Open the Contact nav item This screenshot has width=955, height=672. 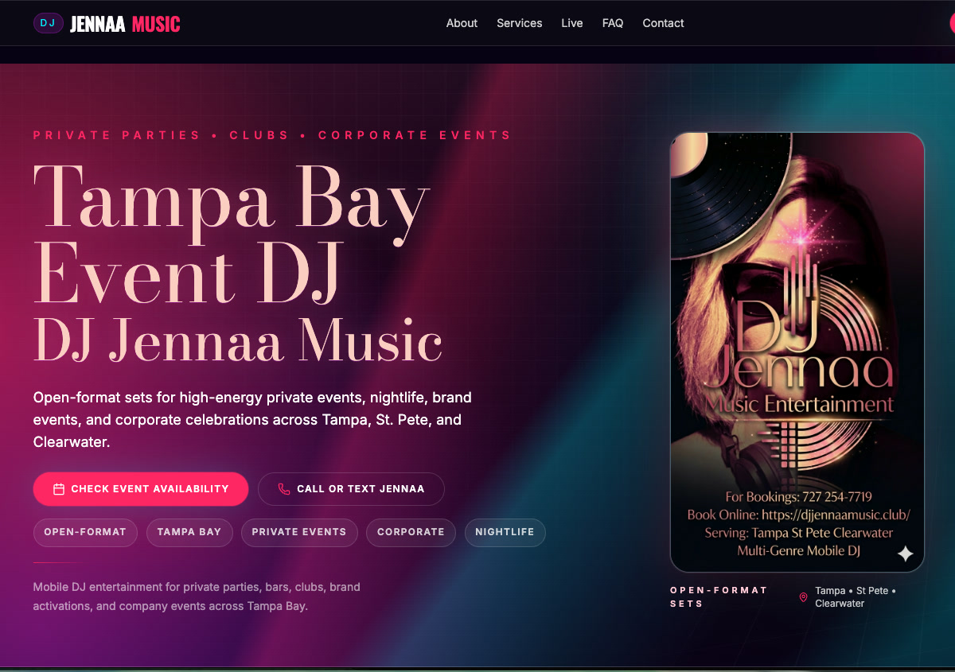coord(663,23)
